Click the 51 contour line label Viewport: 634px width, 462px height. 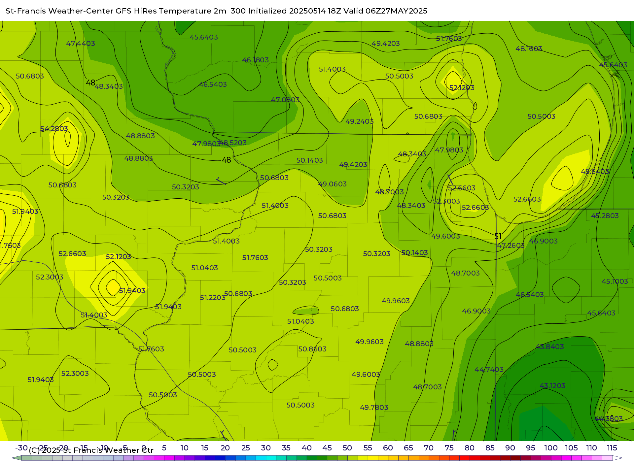(498, 237)
